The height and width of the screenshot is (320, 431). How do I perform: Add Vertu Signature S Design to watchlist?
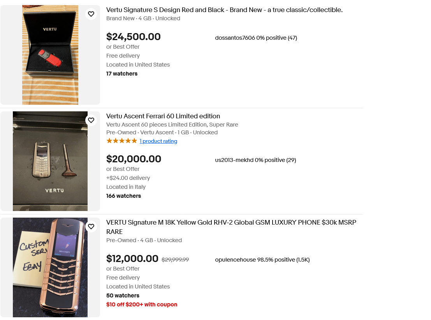click(x=91, y=14)
